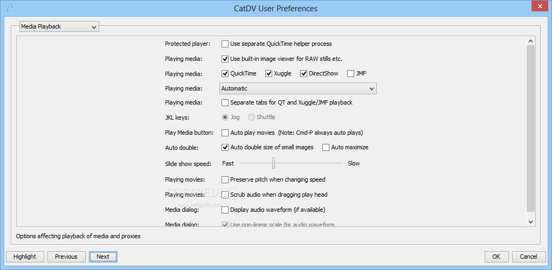Tick the Auto maximize checkbox
The image size is (552, 270).
(x=326, y=148)
